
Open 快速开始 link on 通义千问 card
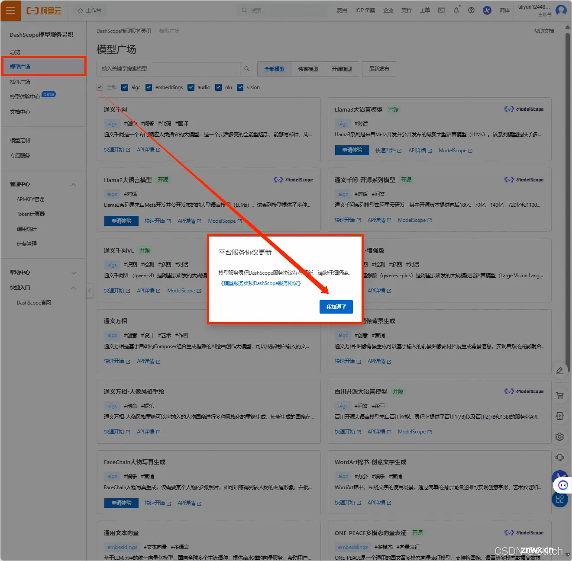(x=117, y=150)
